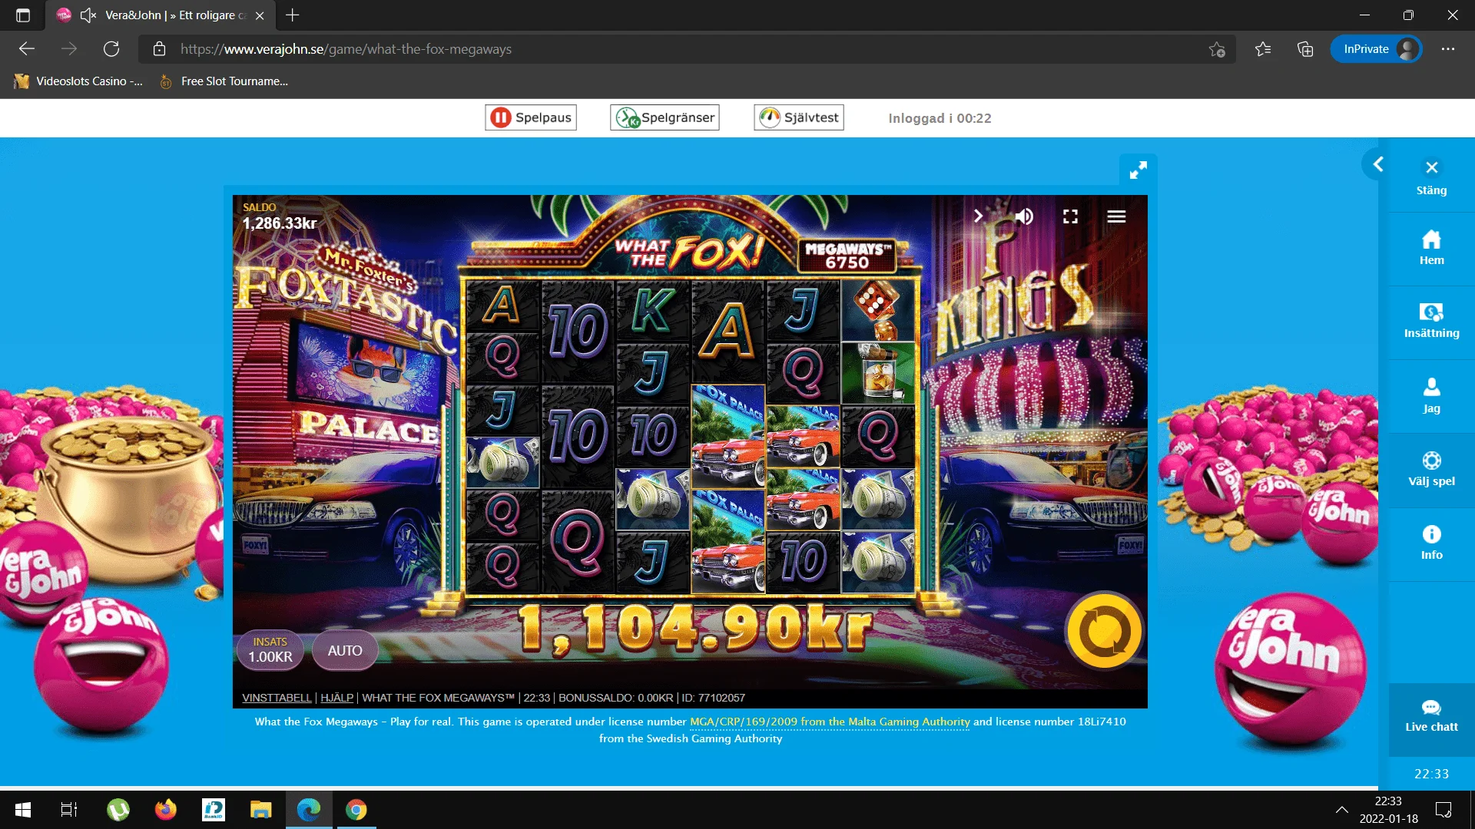This screenshot has width=1475, height=829.
Task: Open tab actions menu
Action: tap(23, 15)
